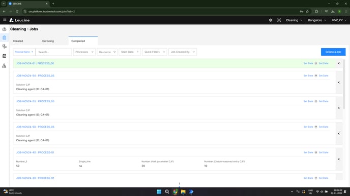This screenshot has width=350, height=196.
Task: Focus the job Search input field
Action: [x=53, y=52]
